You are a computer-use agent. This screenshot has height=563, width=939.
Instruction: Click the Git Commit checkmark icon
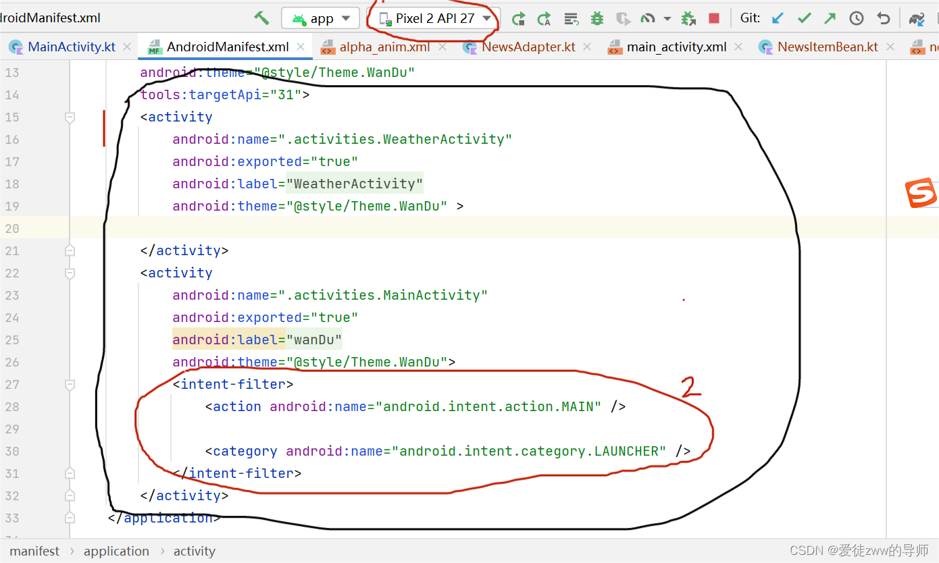[x=804, y=18]
